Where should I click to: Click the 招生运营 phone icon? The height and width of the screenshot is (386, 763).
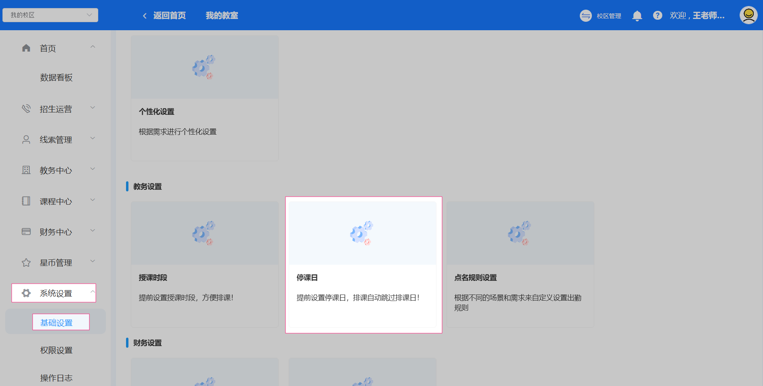pos(26,109)
